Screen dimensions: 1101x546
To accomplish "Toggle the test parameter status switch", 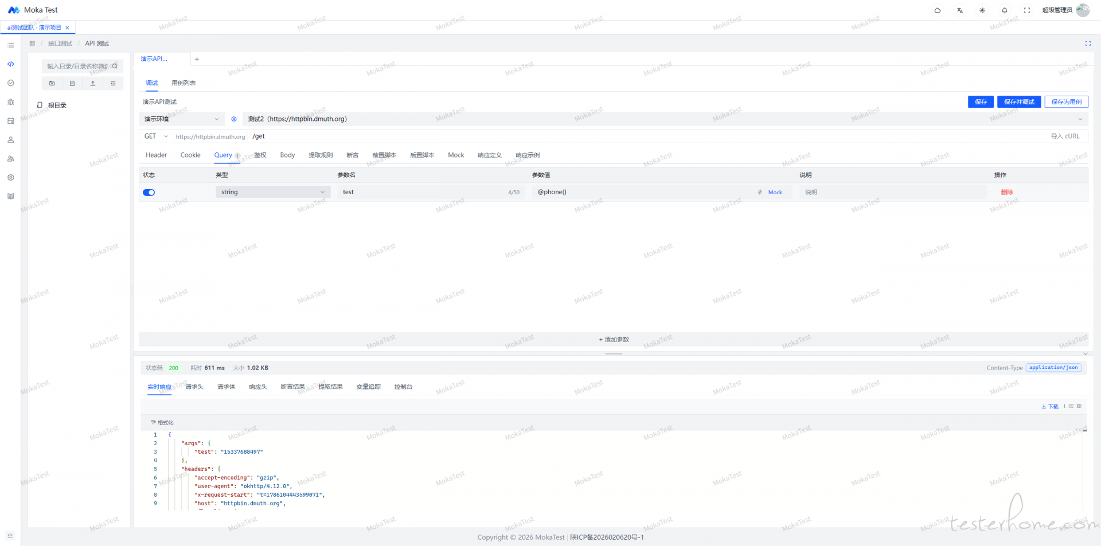I will click(149, 193).
